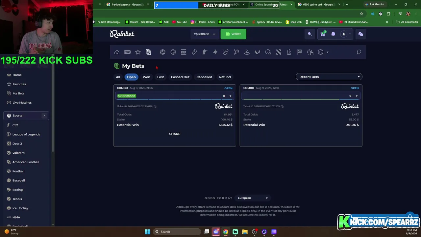This screenshot has width=421, height=237.
Task: Open Windows Start menu
Action: [147, 232]
